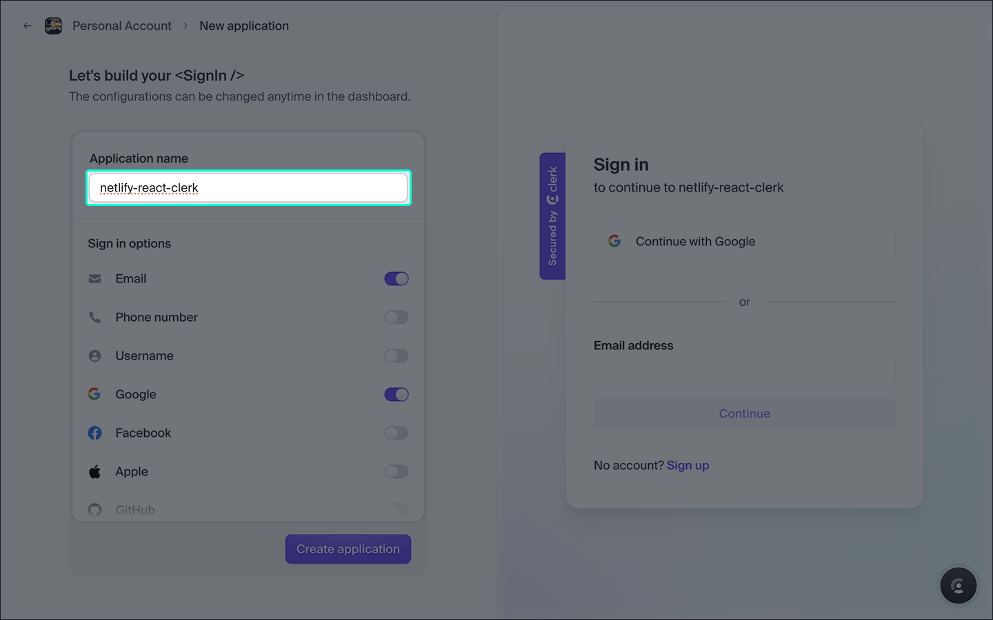Click the Google logo in sign-in options
Screen dimensions: 993x620
tap(94, 394)
